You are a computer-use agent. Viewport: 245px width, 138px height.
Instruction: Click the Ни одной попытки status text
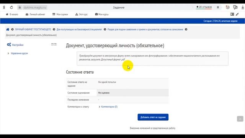click(x=107, y=82)
